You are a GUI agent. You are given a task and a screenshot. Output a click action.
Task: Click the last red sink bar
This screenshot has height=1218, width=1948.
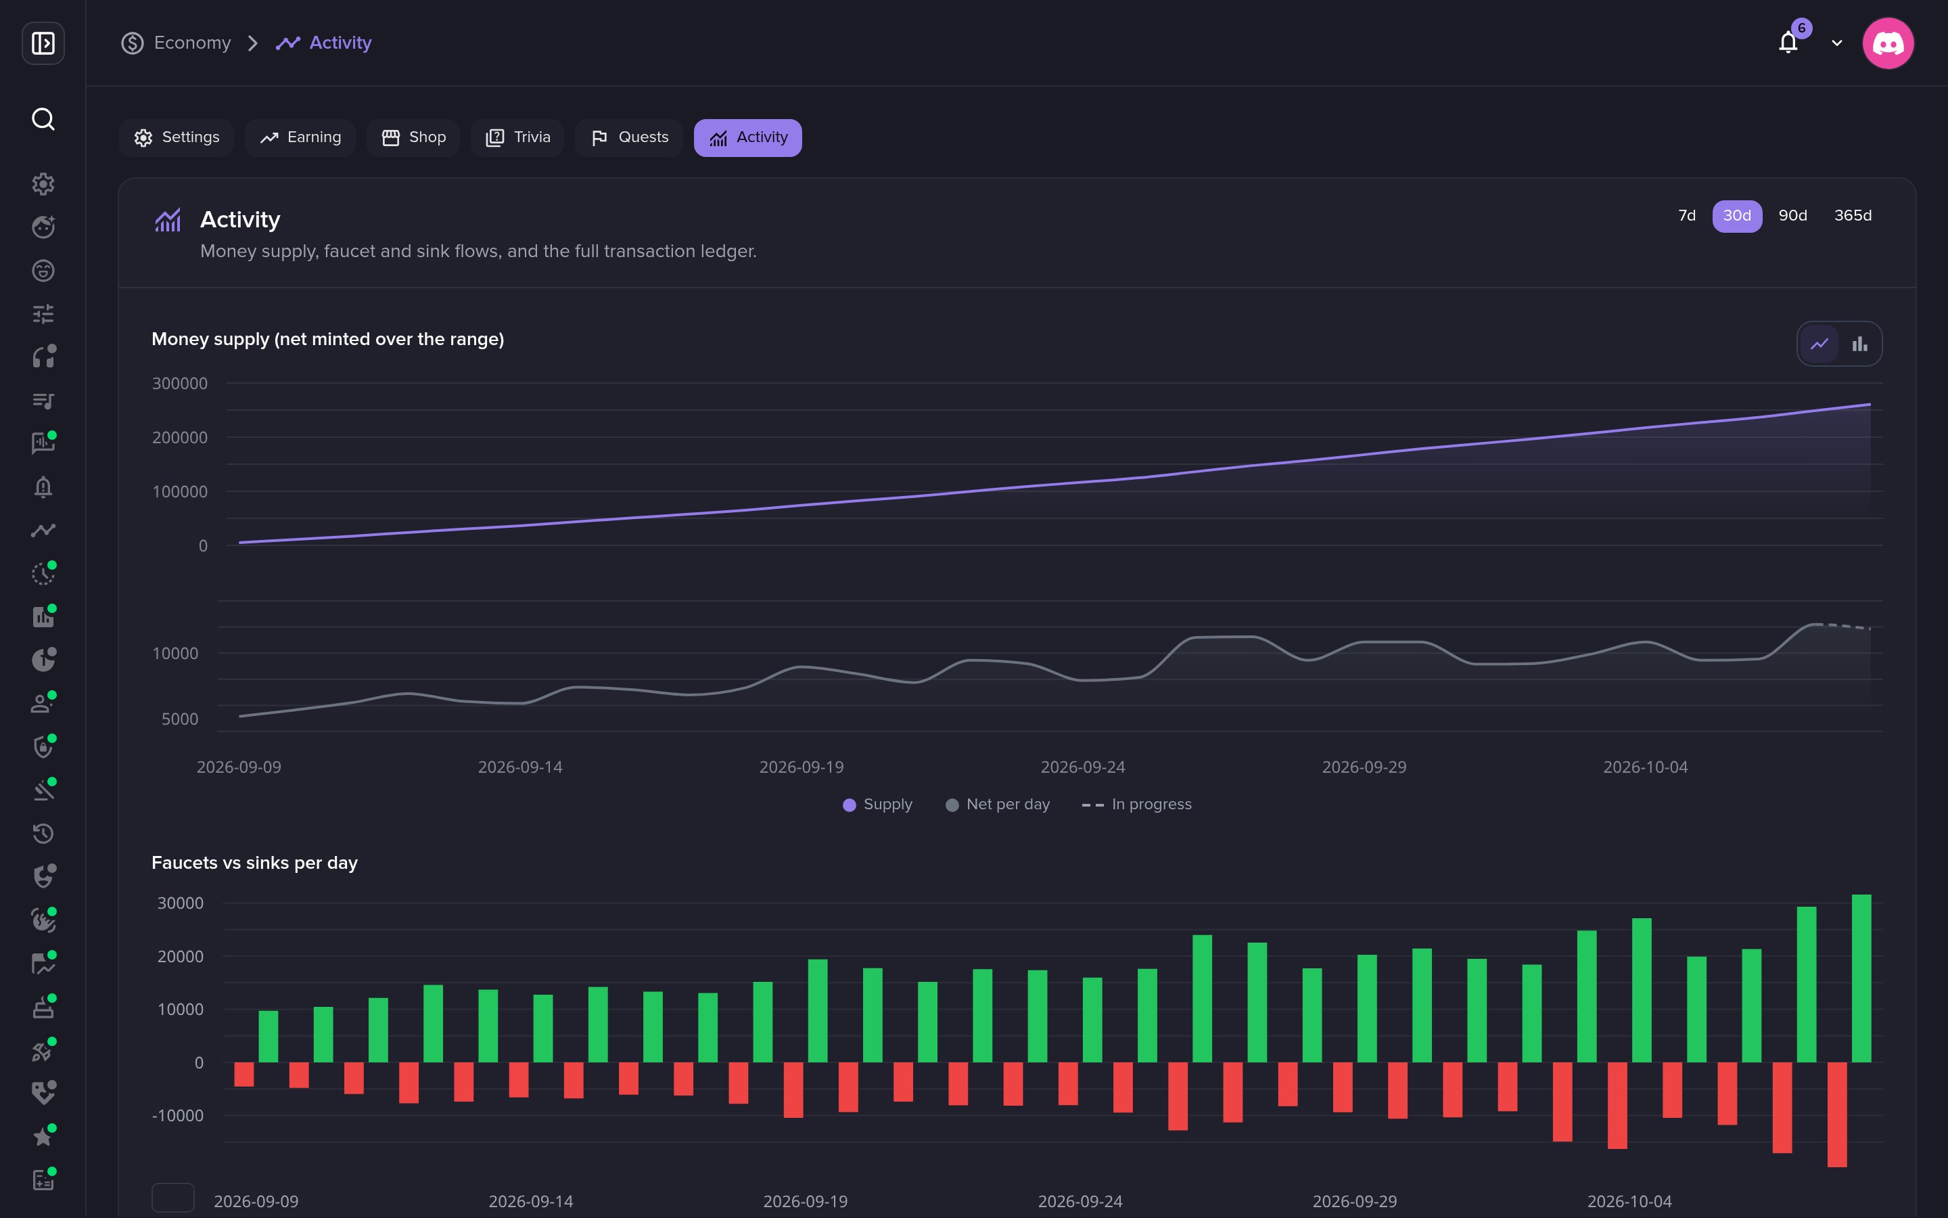(x=1837, y=1114)
